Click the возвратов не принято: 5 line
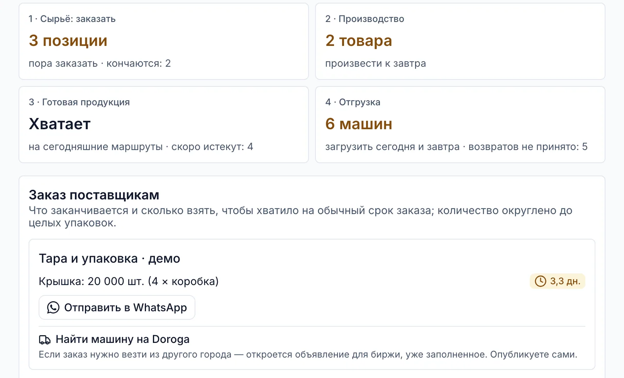Image resolution: width=624 pixels, height=378 pixels. [528, 147]
